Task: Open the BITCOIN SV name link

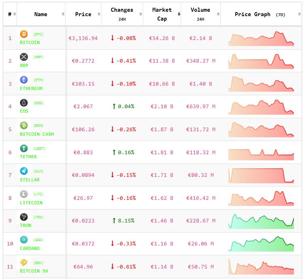Action: click(34, 271)
